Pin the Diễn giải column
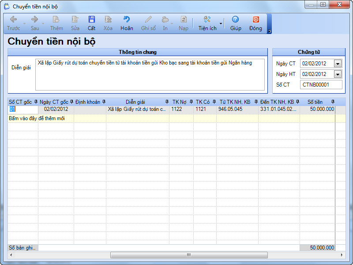 (167, 102)
